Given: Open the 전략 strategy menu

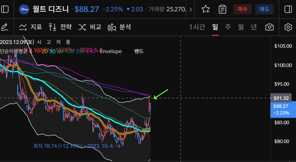Looking at the screenshot, I should tap(60, 27).
